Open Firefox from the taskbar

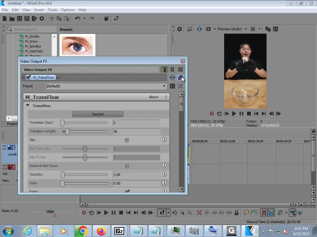[x=101, y=231]
